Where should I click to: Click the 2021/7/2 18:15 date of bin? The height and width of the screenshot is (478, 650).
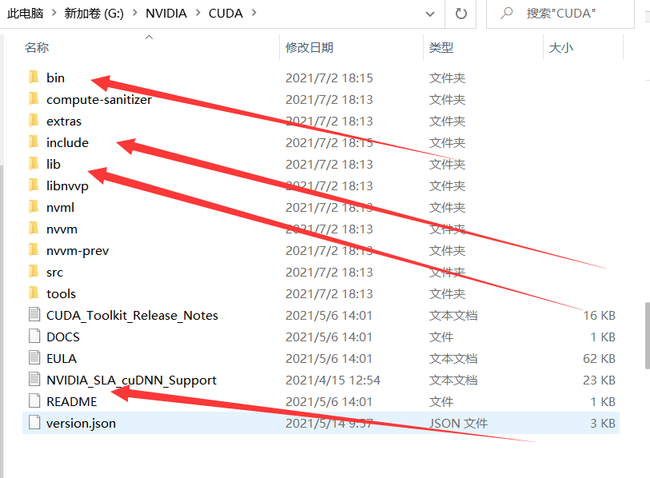coord(329,78)
